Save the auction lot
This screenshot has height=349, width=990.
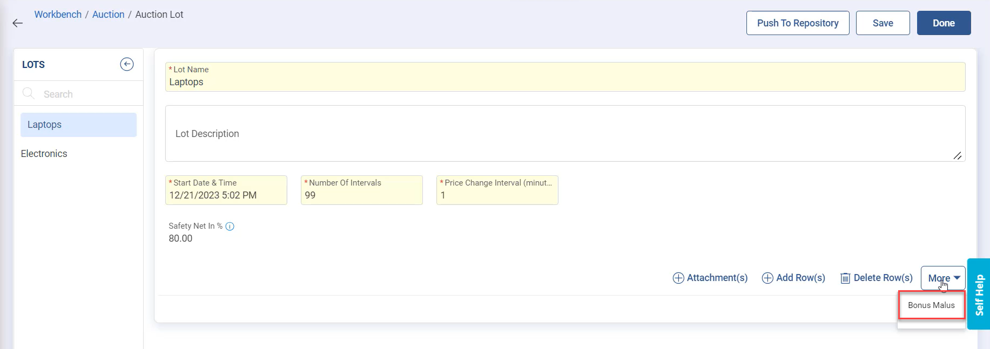(x=883, y=23)
